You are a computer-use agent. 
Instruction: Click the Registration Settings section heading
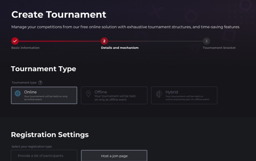click(x=50, y=135)
